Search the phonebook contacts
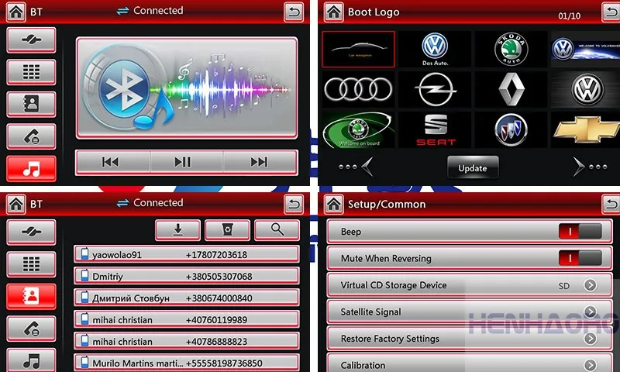 click(277, 229)
